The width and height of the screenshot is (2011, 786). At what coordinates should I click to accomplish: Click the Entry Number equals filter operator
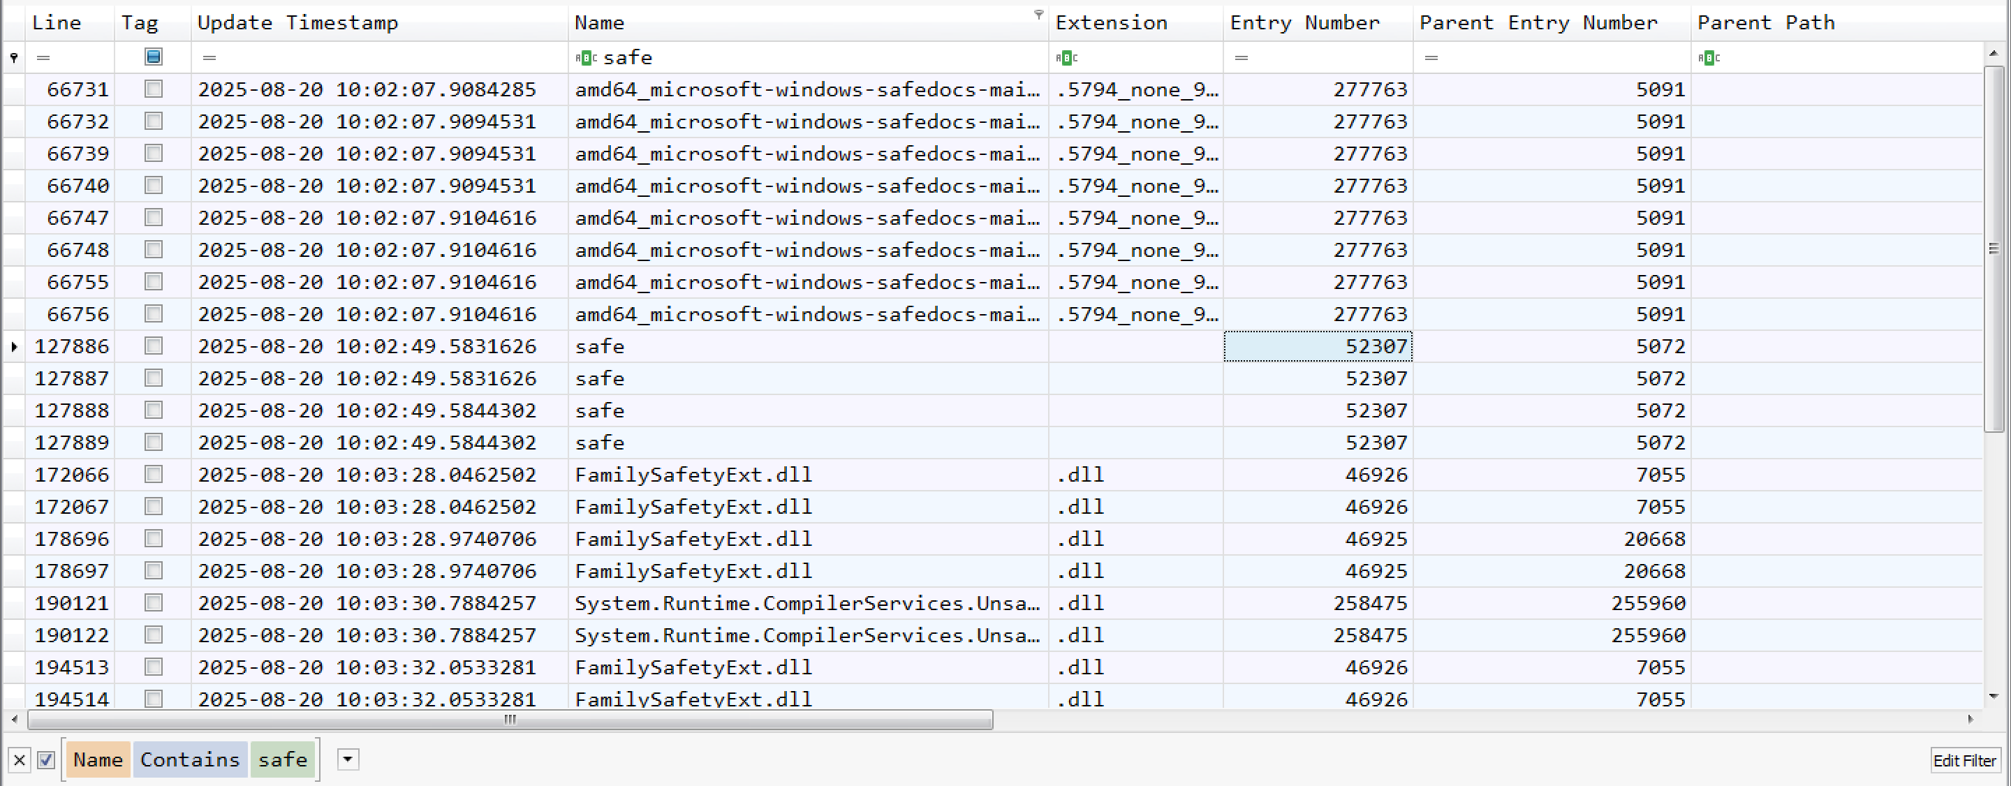coord(1242,58)
